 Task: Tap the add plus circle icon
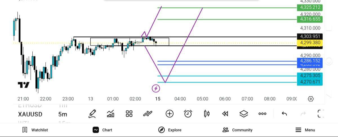point(170,114)
